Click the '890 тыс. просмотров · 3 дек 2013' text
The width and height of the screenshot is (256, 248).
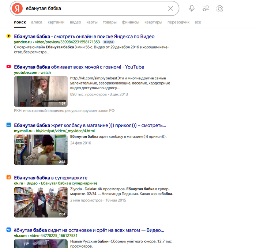coord(99,94)
